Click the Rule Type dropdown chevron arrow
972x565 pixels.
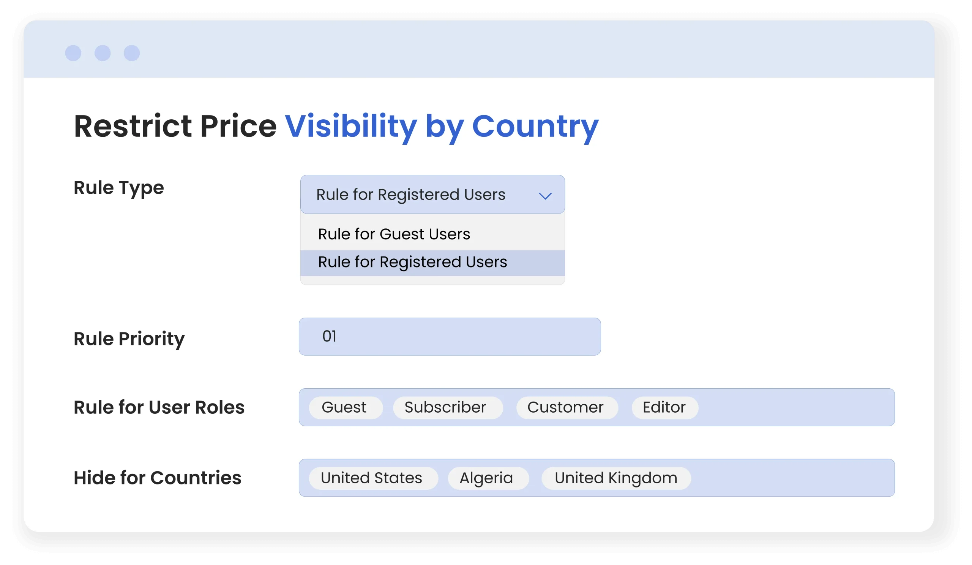click(545, 196)
